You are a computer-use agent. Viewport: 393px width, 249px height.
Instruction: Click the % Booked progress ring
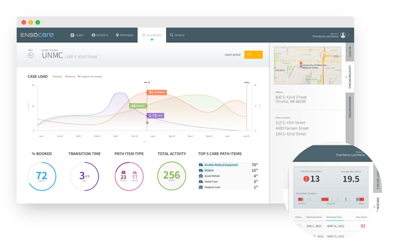point(42,177)
